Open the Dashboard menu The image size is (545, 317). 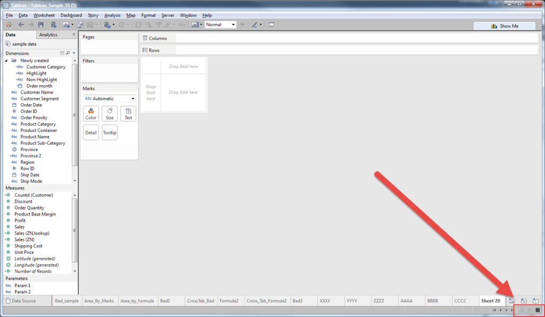point(71,15)
